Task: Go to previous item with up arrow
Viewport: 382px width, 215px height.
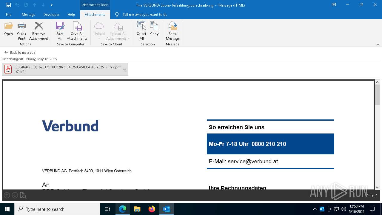Action: [35, 5]
